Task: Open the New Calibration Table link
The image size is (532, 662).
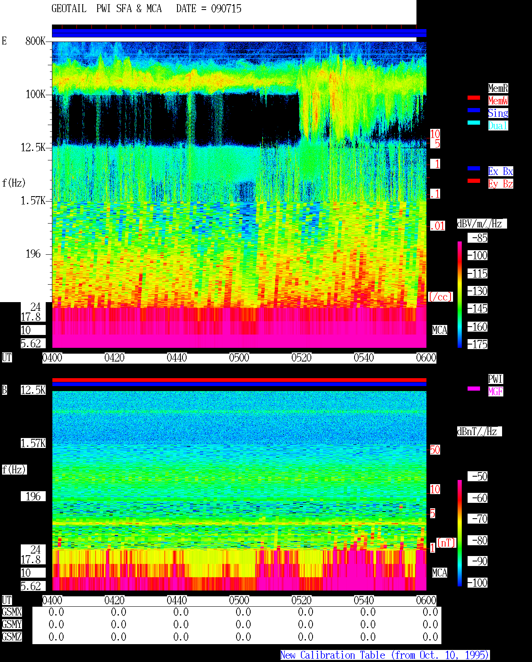Action: (x=385, y=655)
